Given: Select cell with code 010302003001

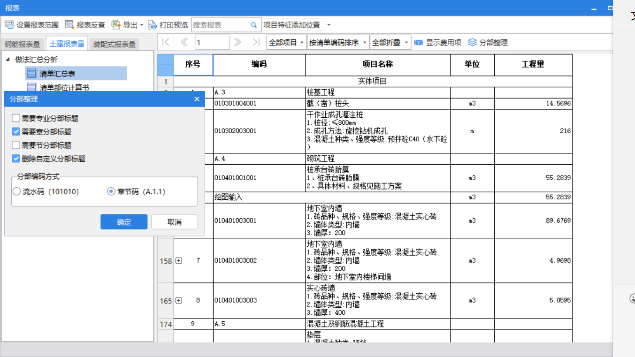Looking at the screenshot, I should click(259, 131).
